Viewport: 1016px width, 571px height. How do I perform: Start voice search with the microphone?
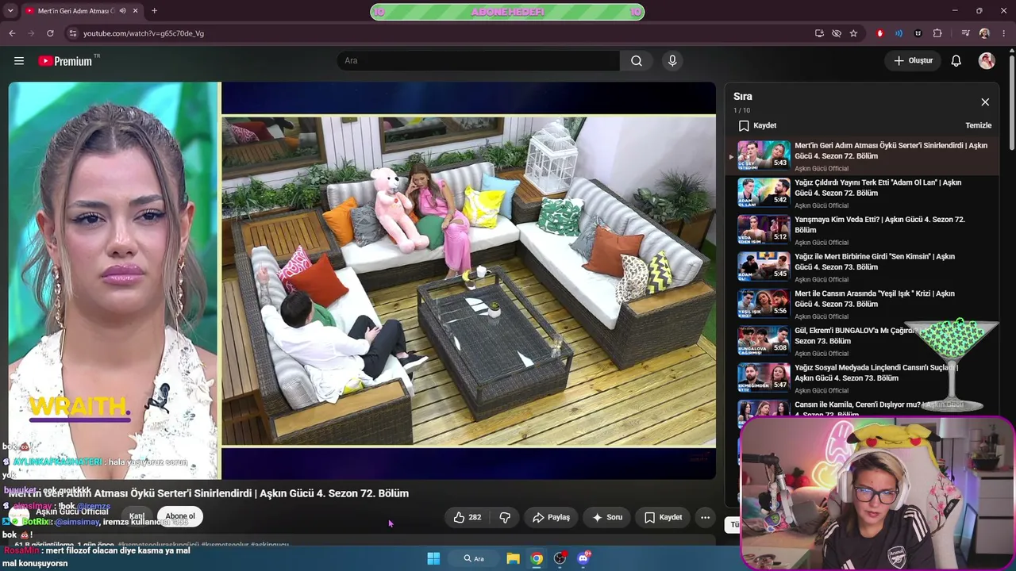coord(672,61)
